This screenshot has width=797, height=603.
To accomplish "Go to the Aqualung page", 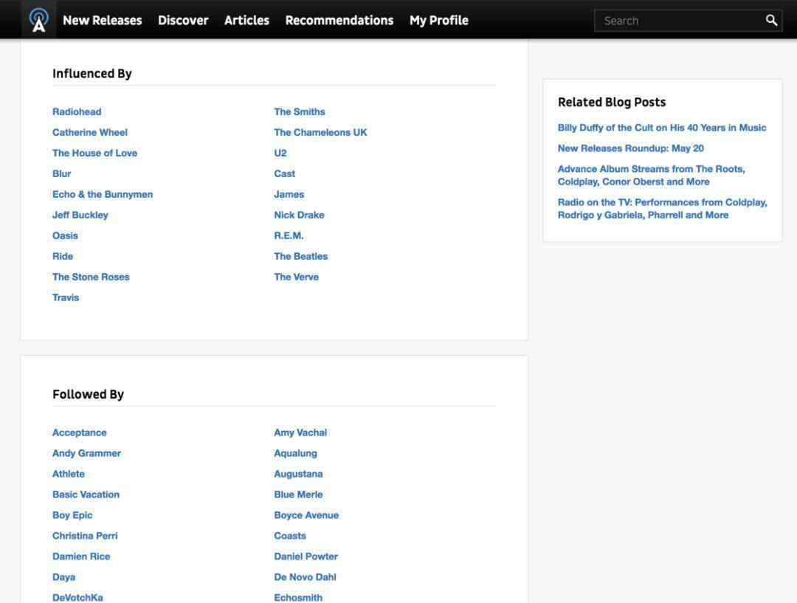I will [295, 453].
